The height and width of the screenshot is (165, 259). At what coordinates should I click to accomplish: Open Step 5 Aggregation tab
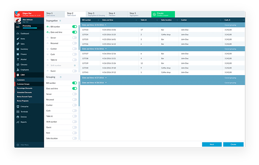(x=139, y=14)
